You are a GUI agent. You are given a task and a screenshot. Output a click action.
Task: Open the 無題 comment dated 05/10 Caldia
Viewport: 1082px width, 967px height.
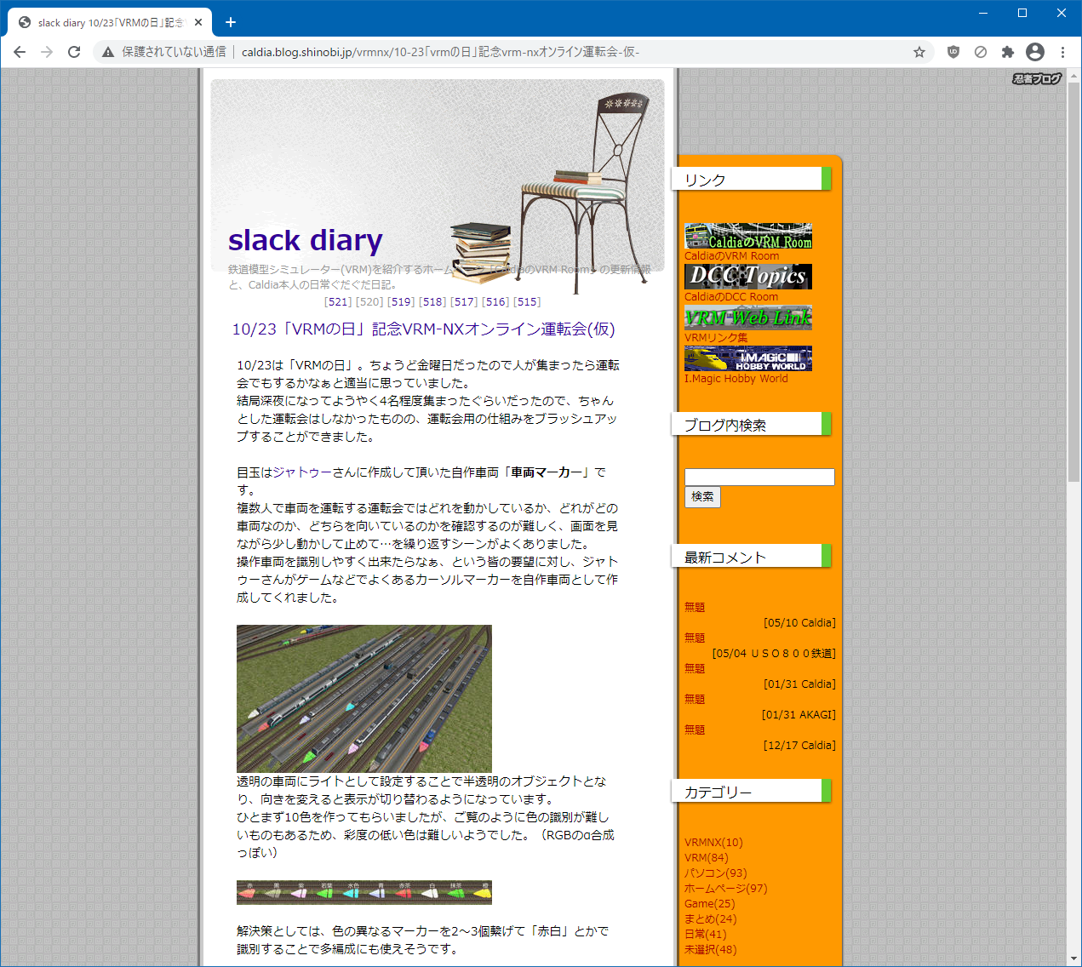(695, 608)
